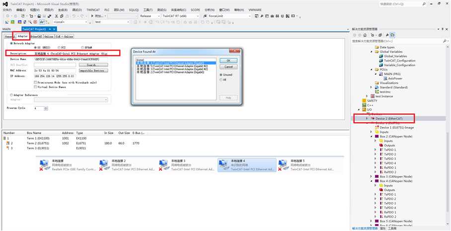
Task: Switch to the MAIN document tab
Action: coord(6,29)
